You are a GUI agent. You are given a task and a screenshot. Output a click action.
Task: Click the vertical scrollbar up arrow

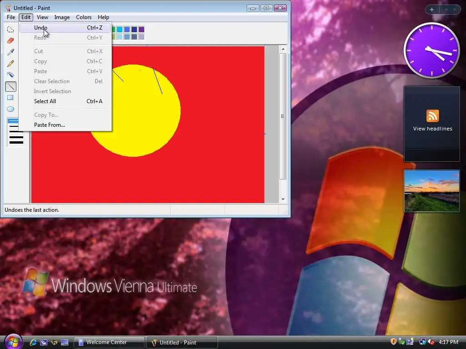click(x=283, y=49)
